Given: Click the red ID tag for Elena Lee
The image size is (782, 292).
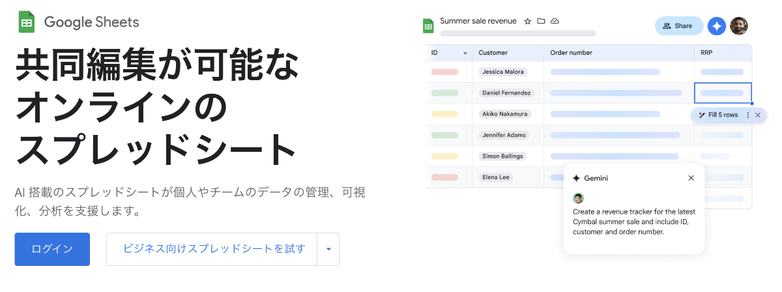Looking at the screenshot, I should click(x=444, y=177).
